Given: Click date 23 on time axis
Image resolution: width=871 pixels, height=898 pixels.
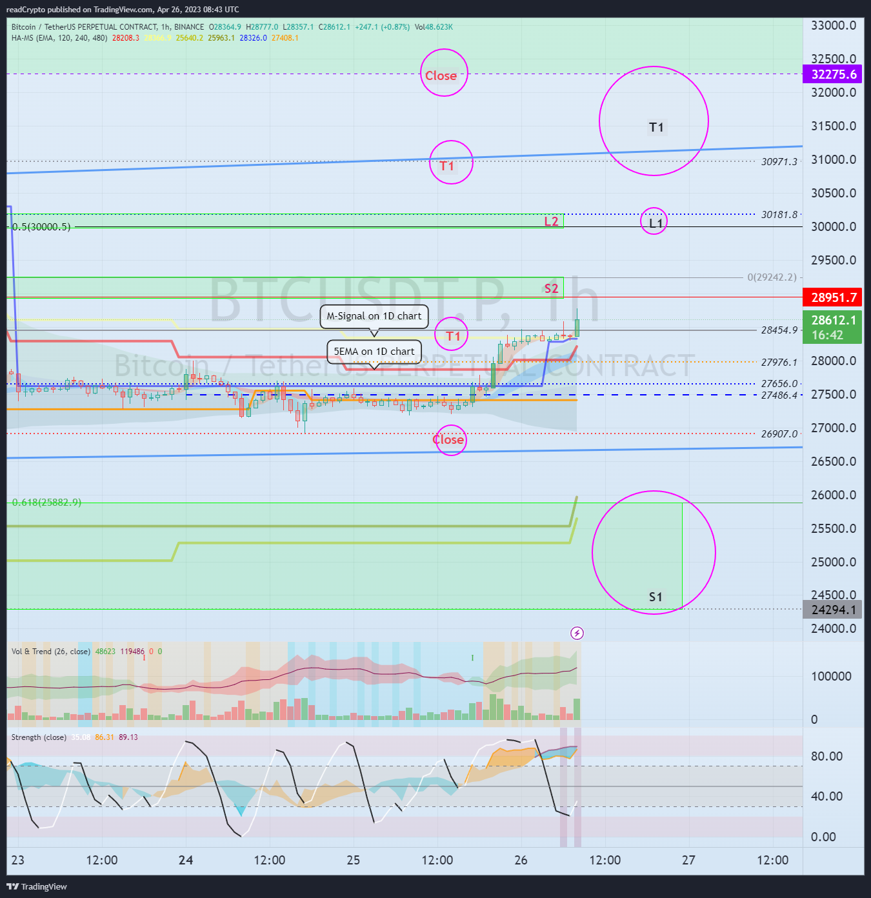Looking at the screenshot, I should [18, 861].
